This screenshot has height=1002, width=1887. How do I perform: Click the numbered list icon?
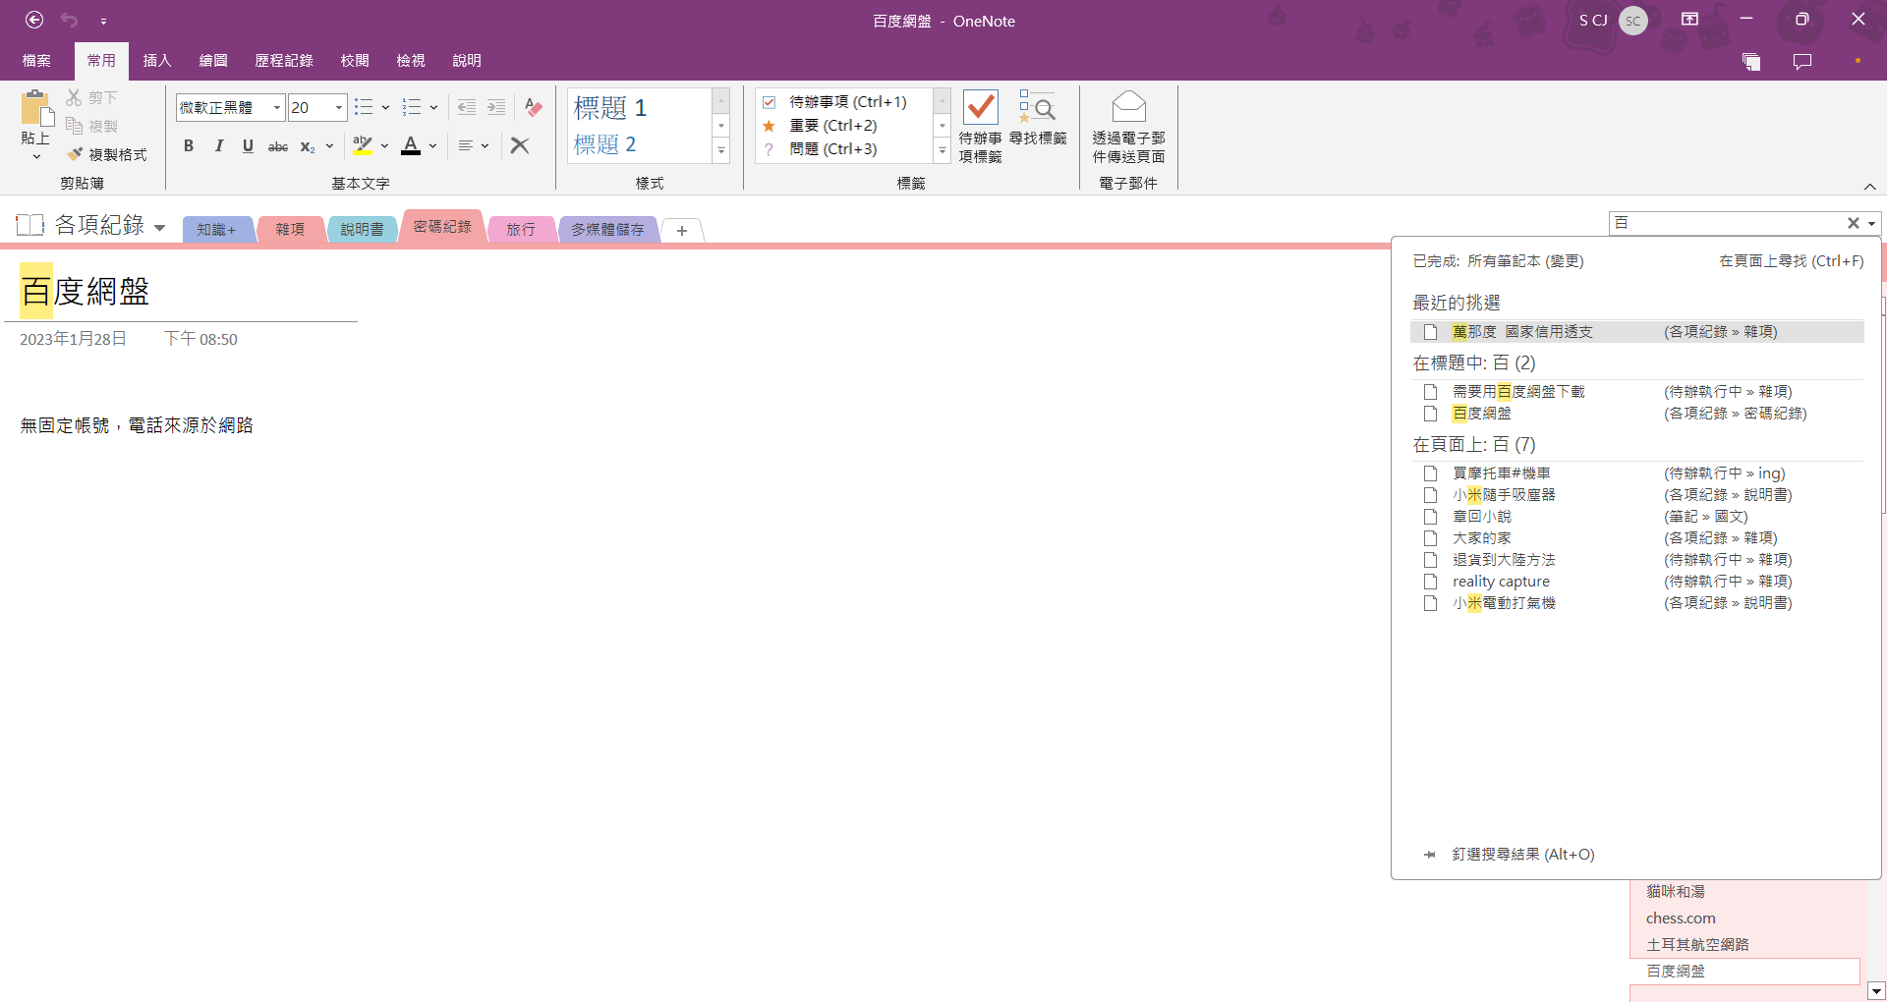[412, 107]
